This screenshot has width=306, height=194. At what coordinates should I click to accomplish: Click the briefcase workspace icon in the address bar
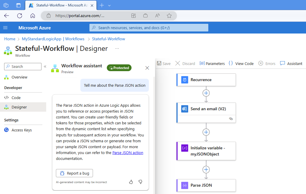click(145, 16)
